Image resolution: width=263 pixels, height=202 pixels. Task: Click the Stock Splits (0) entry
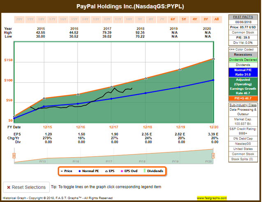(x=242, y=159)
